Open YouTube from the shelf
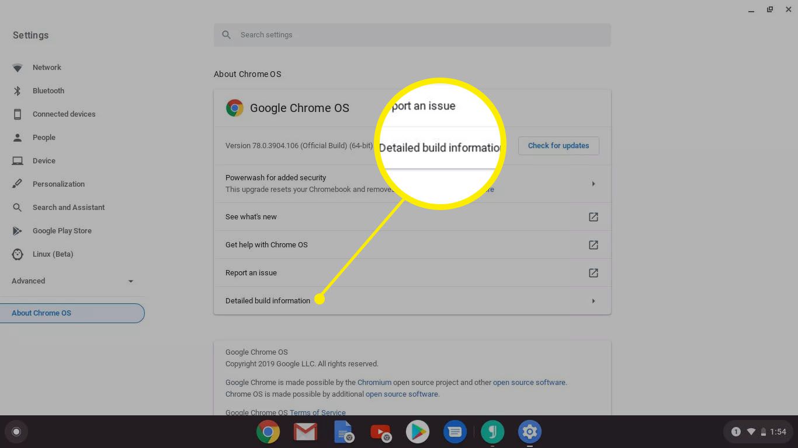The height and width of the screenshot is (448, 798). (x=380, y=432)
